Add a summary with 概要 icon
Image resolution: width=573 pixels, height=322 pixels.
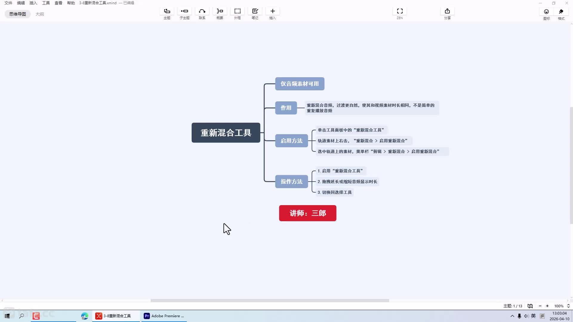[x=220, y=13]
